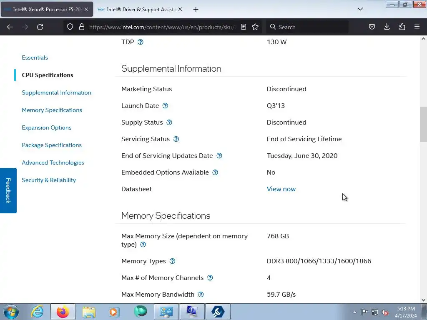The width and height of the screenshot is (427, 320).
Task: Show hidden system tray icons
Action: 354,312
